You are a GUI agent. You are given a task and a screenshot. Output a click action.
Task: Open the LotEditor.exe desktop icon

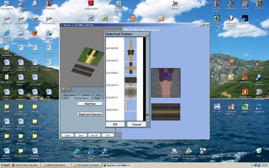231,5
